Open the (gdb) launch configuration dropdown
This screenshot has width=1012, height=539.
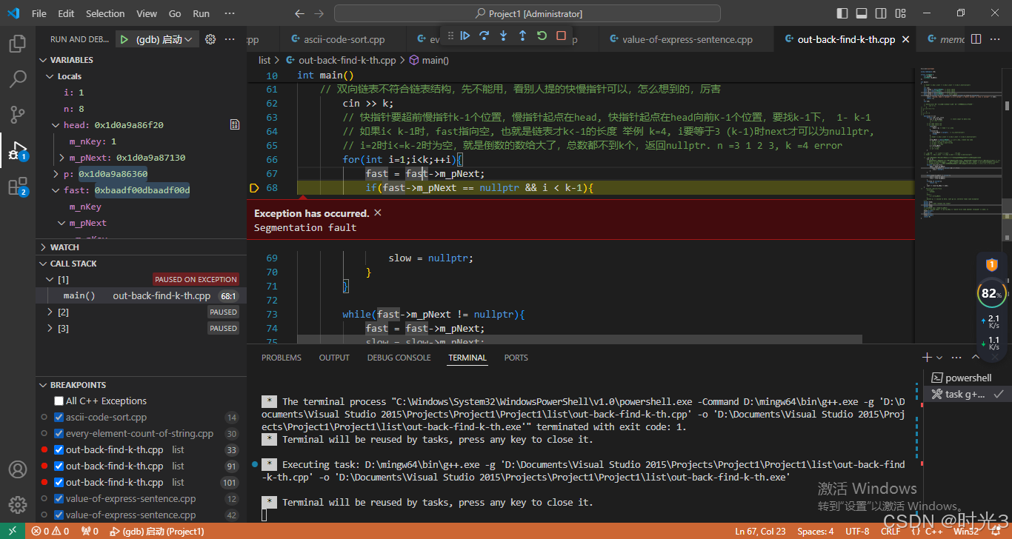click(164, 39)
